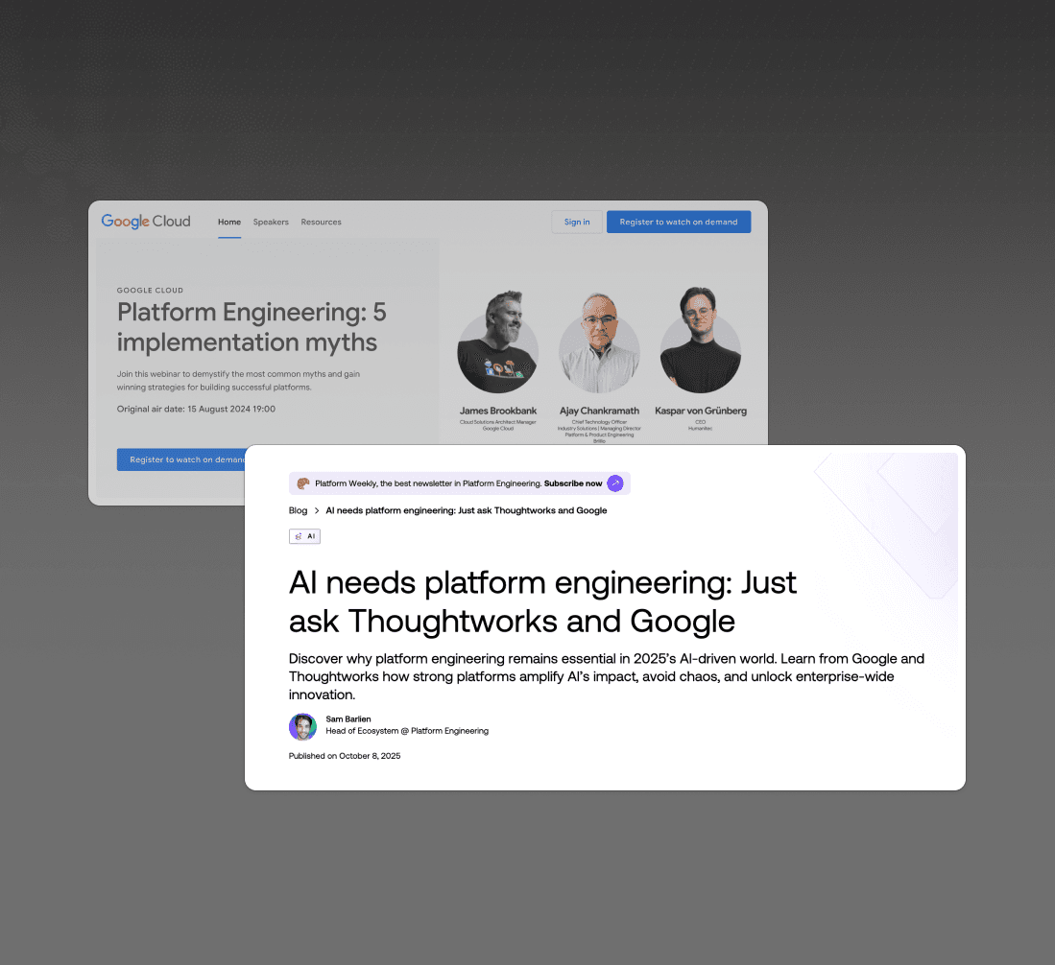1055x965 pixels.
Task: Open James Brookbank's speaker photo
Action: pos(498,343)
